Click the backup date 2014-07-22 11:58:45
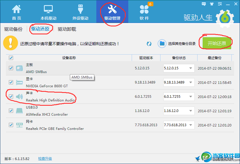The image size is (240, 164). click(x=215, y=82)
